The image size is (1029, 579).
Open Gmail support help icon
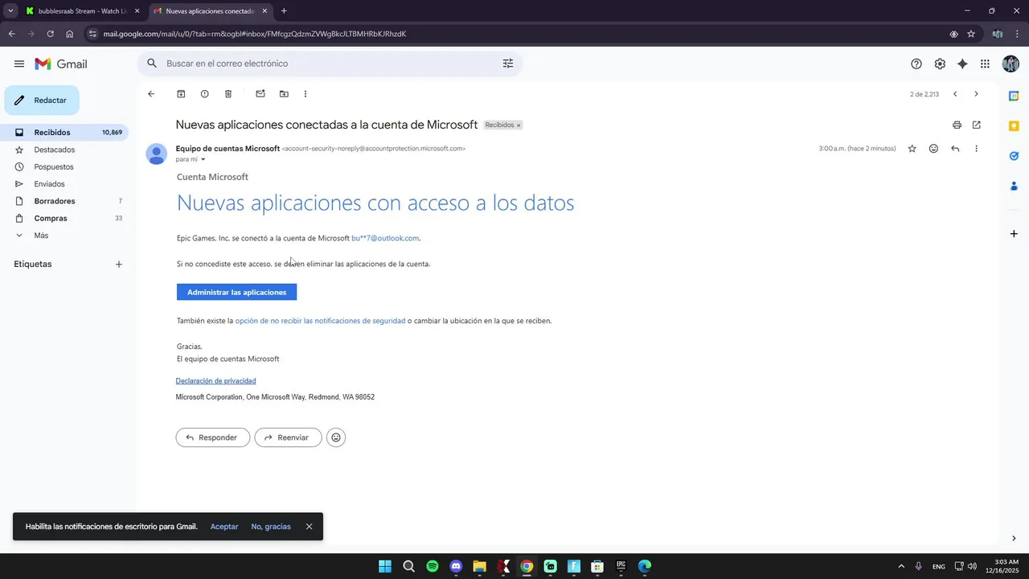(x=916, y=64)
